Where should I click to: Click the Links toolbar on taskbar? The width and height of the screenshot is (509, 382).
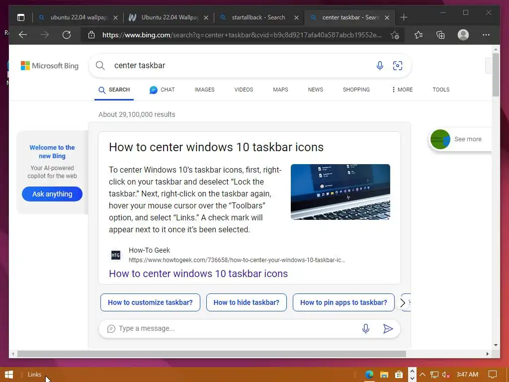pos(34,375)
